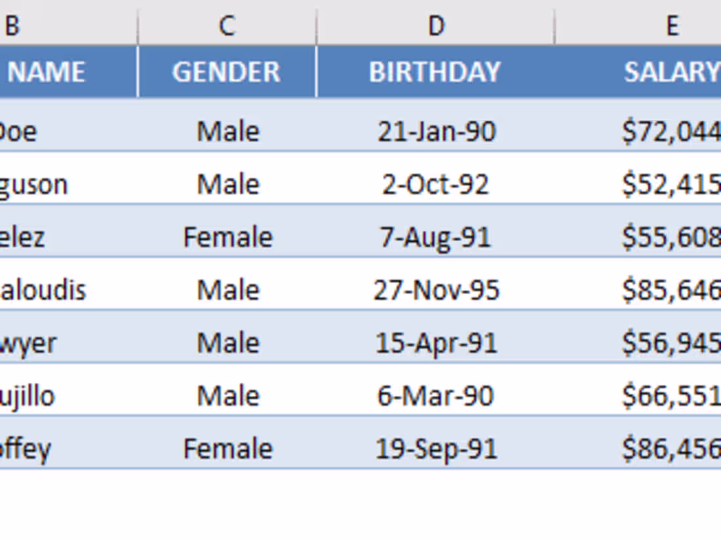This screenshot has width=721, height=540.
Task: Select column D by its header
Action: coord(436,26)
